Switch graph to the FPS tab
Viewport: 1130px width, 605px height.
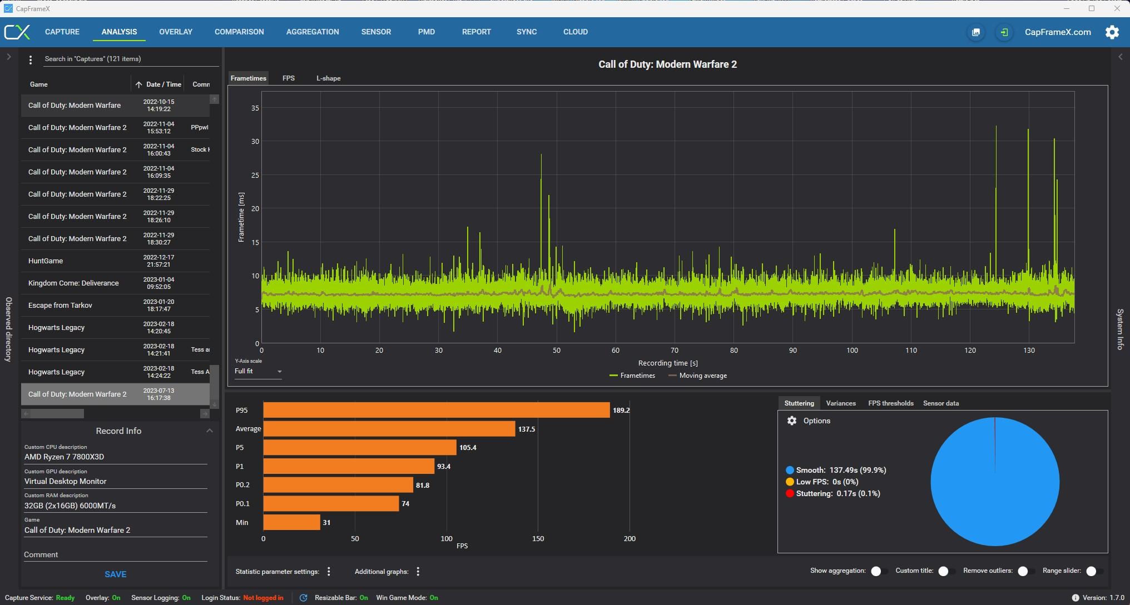coord(289,78)
